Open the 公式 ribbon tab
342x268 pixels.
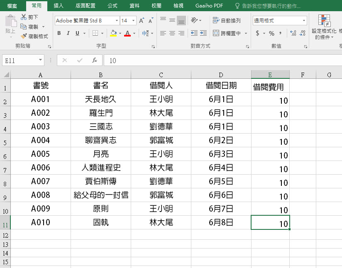pos(112,6)
